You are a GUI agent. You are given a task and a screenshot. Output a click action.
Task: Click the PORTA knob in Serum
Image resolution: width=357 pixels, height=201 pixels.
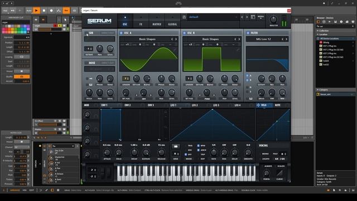point(267,174)
